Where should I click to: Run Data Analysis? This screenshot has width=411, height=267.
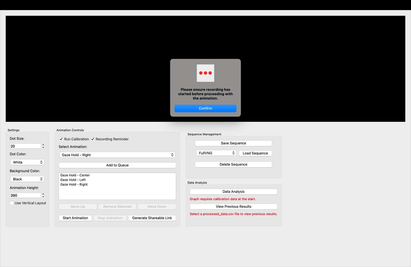click(233, 191)
